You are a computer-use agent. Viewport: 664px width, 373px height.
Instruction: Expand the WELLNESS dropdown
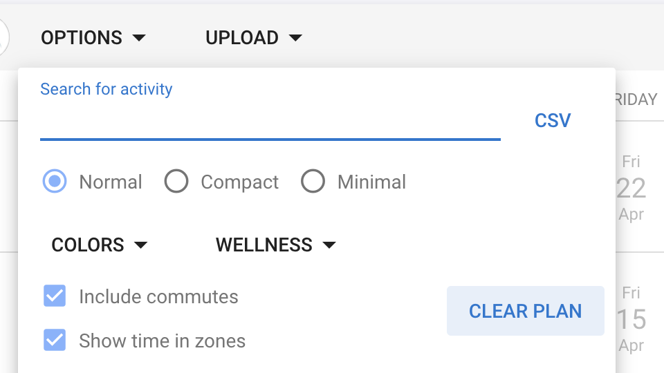point(276,245)
